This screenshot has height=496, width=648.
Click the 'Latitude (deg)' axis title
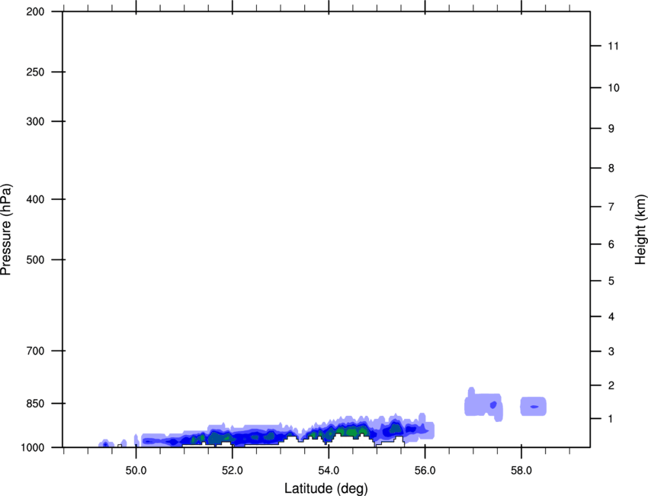coord(326,488)
